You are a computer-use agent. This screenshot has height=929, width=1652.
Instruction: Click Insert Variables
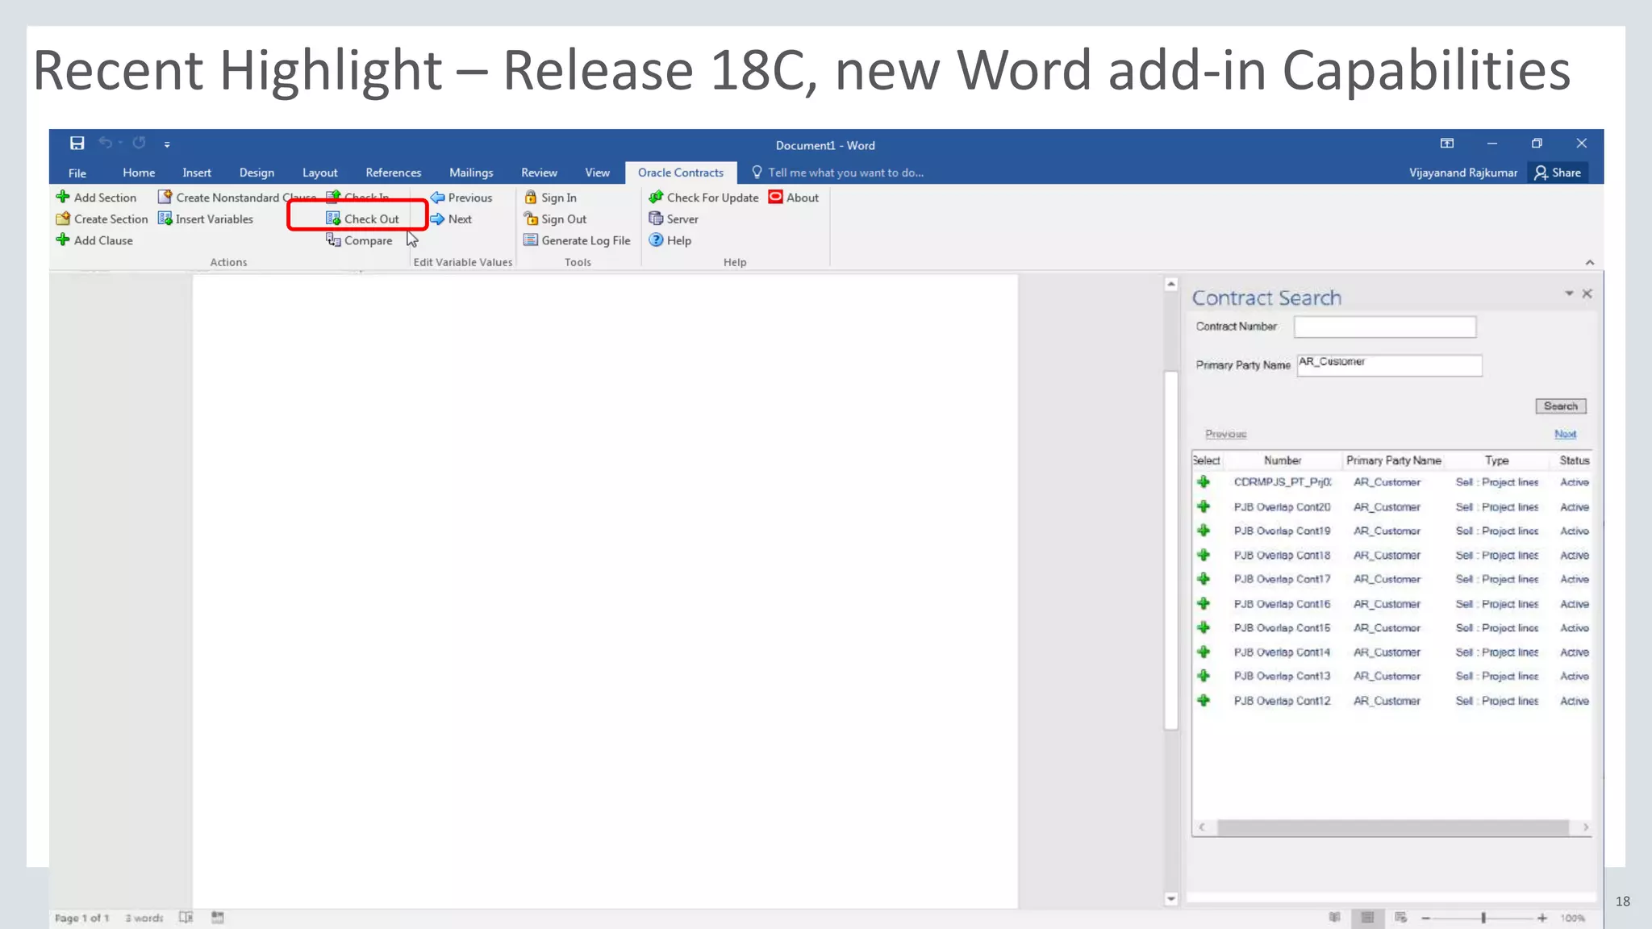pyautogui.click(x=206, y=219)
